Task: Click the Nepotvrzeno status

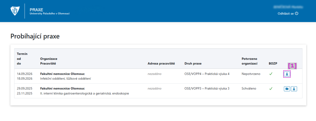Action: pyautogui.click(x=251, y=74)
